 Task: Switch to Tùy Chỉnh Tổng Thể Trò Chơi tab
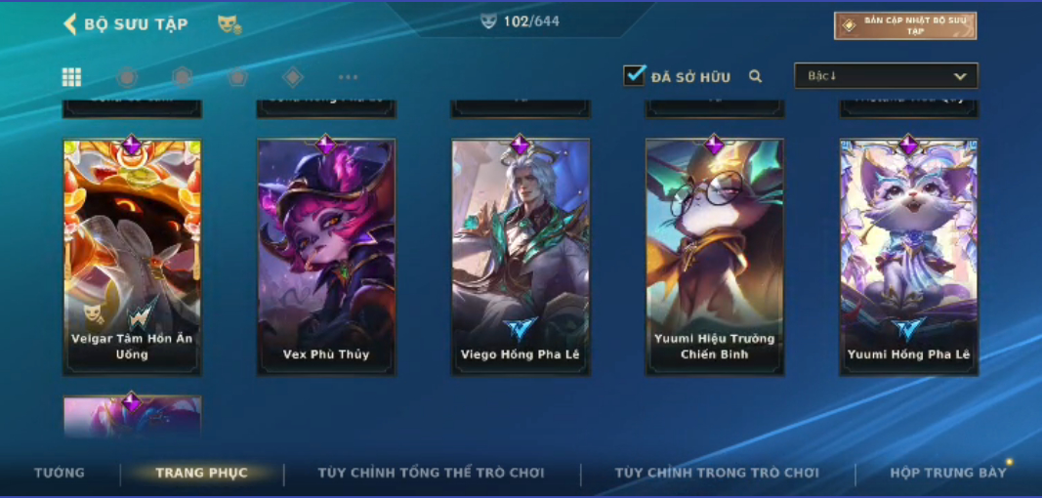pyautogui.click(x=432, y=473)
